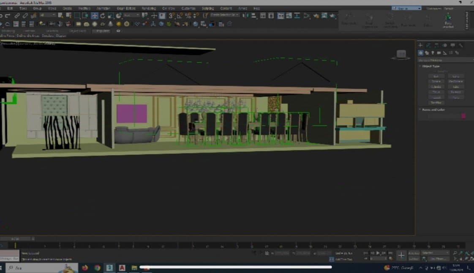The height and width of the screenshot is (273, 474).
Task: Click the Box primitive button
Action: [436, 76]
